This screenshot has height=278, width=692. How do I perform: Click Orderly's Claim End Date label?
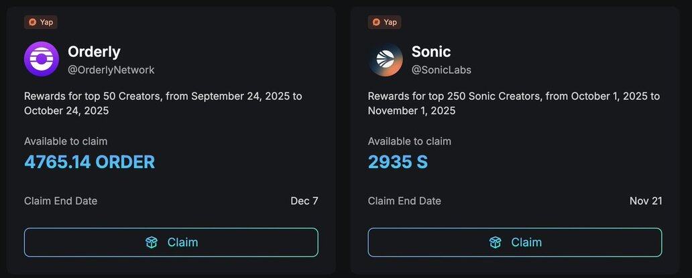(60, 201)
